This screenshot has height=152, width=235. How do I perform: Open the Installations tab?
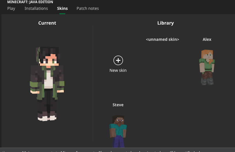[36, 8]
